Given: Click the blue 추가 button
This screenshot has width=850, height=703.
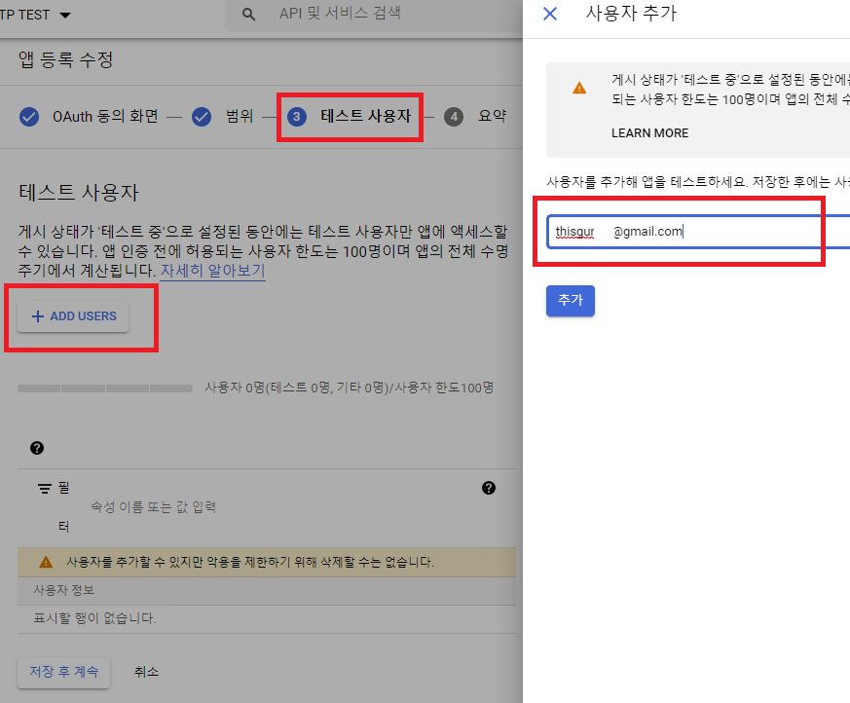Looking at the screenshot, I should [x=570, y=301].
